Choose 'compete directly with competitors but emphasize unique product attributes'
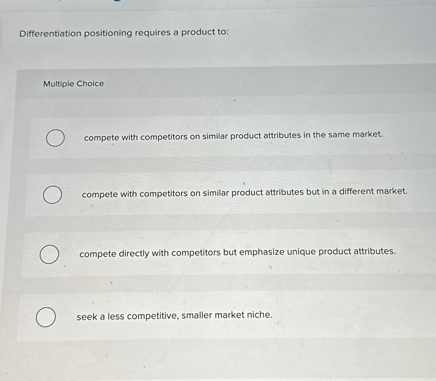The width and height of the screenshot is (436, 381). pos(238,253)
